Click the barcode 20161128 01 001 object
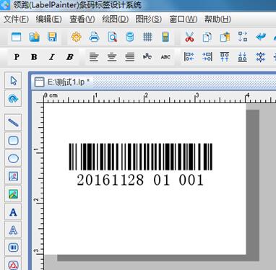The image size is (276, 270). (x=141, y=165)
